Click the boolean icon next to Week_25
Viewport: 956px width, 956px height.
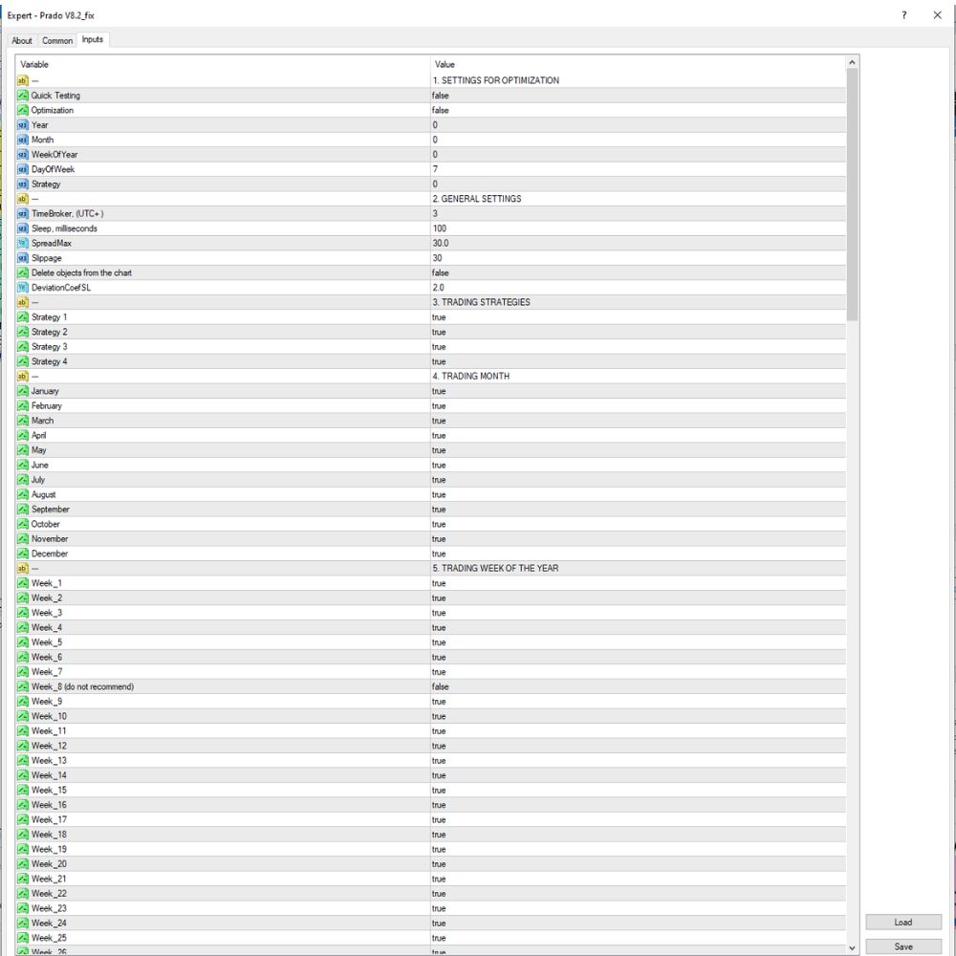[23, 938]
